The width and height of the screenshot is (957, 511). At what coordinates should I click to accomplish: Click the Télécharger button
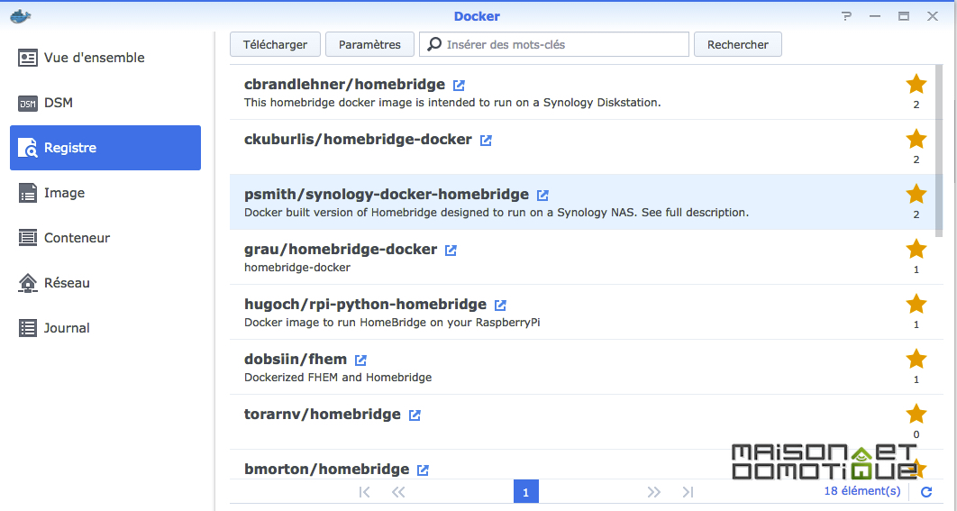(275, 44)
